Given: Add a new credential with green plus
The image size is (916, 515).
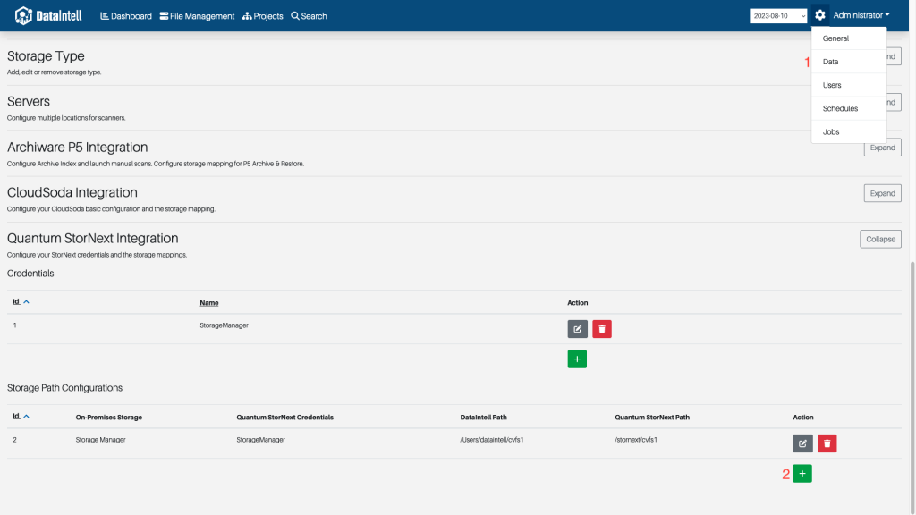Looking at the screenshot, I should tap(577, 359).
